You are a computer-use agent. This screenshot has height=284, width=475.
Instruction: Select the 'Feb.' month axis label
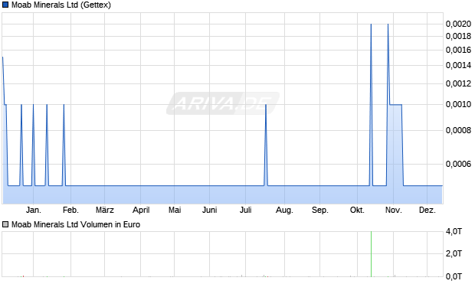coord(70,210)
